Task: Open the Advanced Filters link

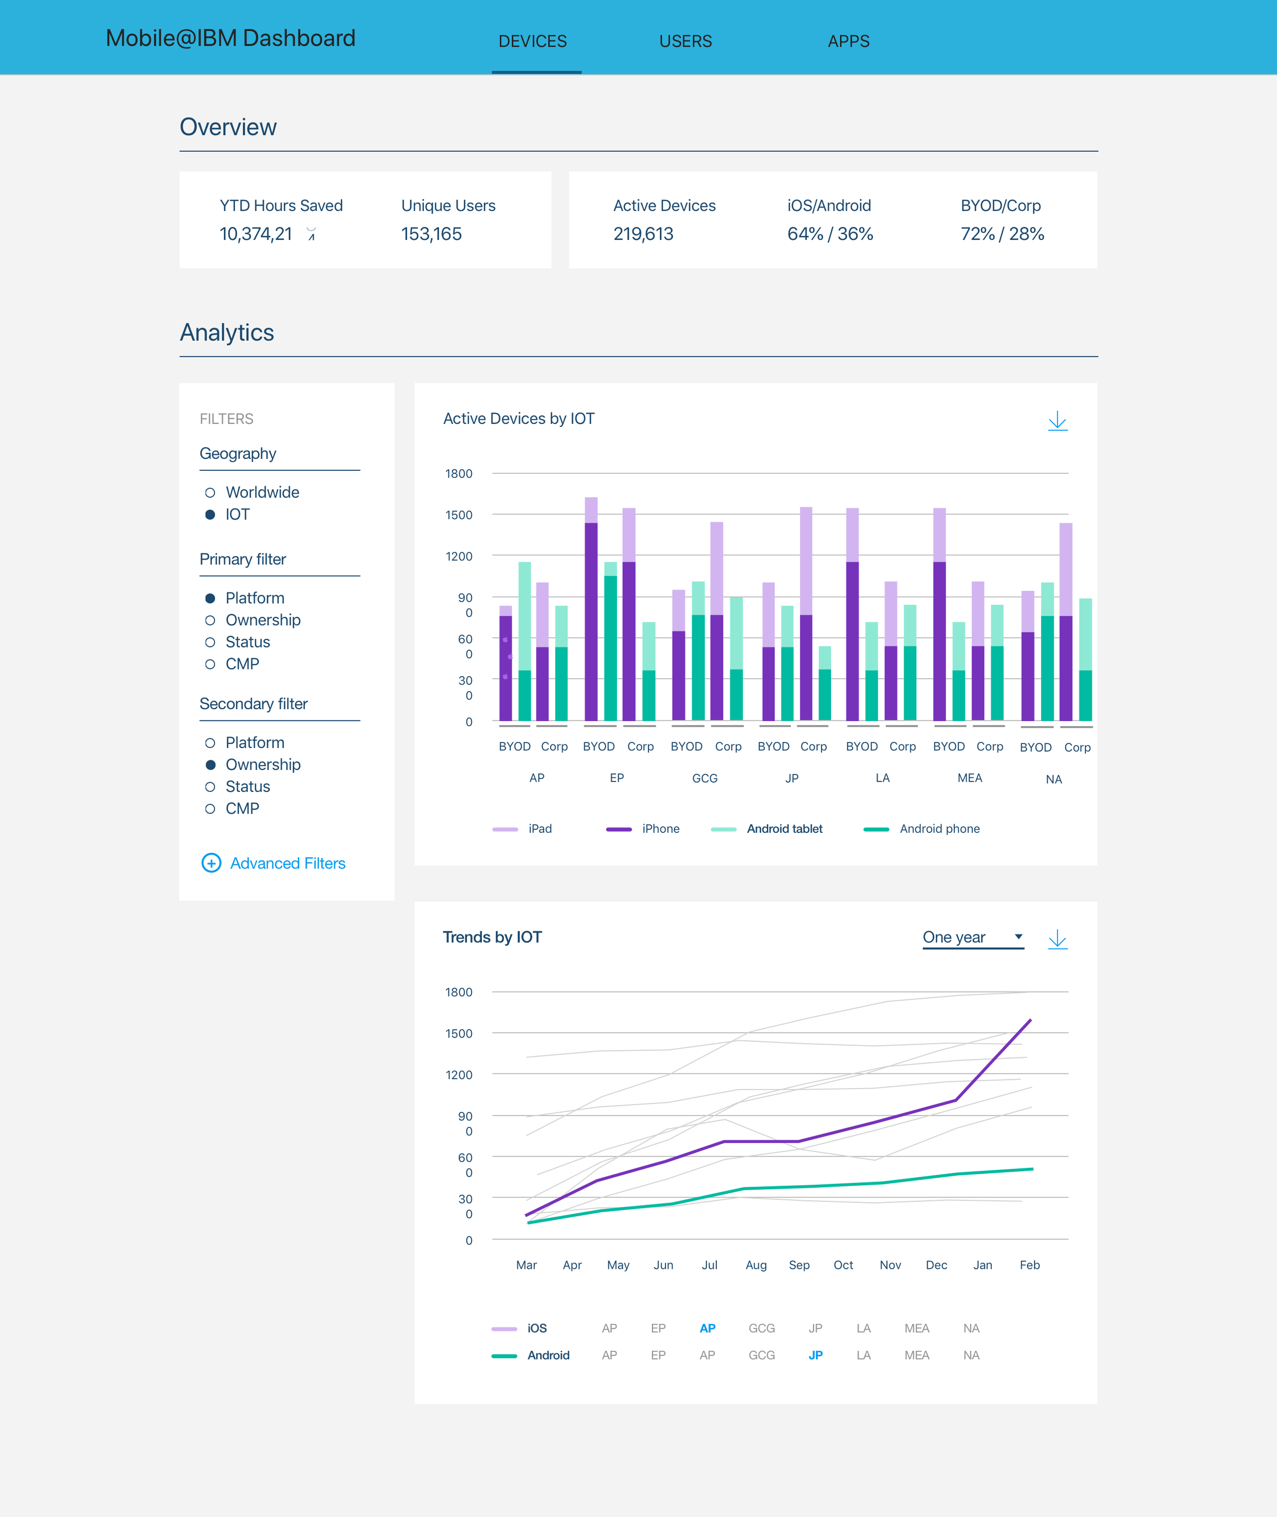Action: coord(288,863)
